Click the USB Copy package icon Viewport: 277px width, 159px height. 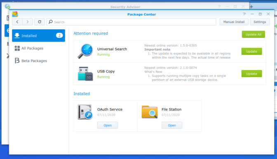[x=85, y=74]
